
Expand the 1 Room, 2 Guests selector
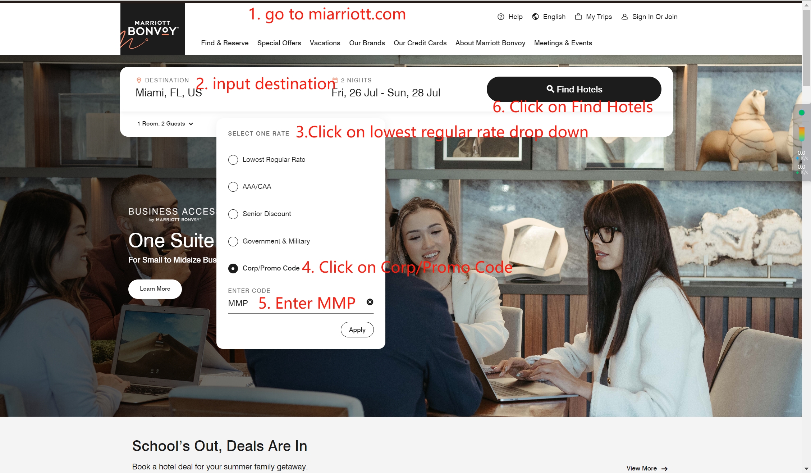coord(165,123)
